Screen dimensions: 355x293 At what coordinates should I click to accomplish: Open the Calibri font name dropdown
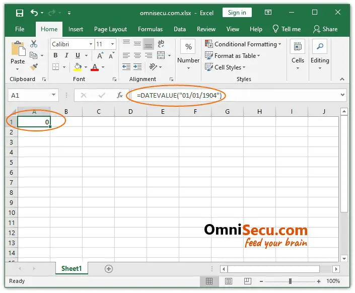pyautogui.click(x=91, y=44)
